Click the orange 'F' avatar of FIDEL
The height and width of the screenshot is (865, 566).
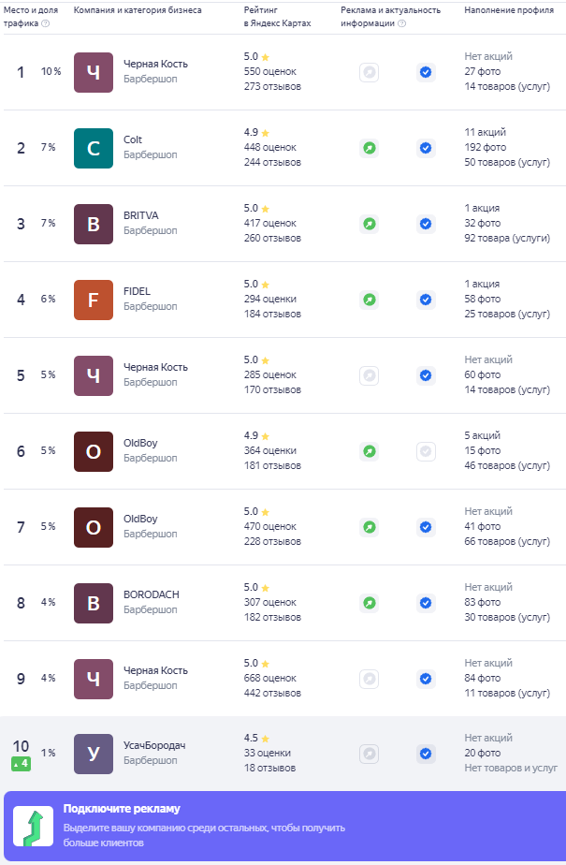pyautogui.click(x=94, y=300)
